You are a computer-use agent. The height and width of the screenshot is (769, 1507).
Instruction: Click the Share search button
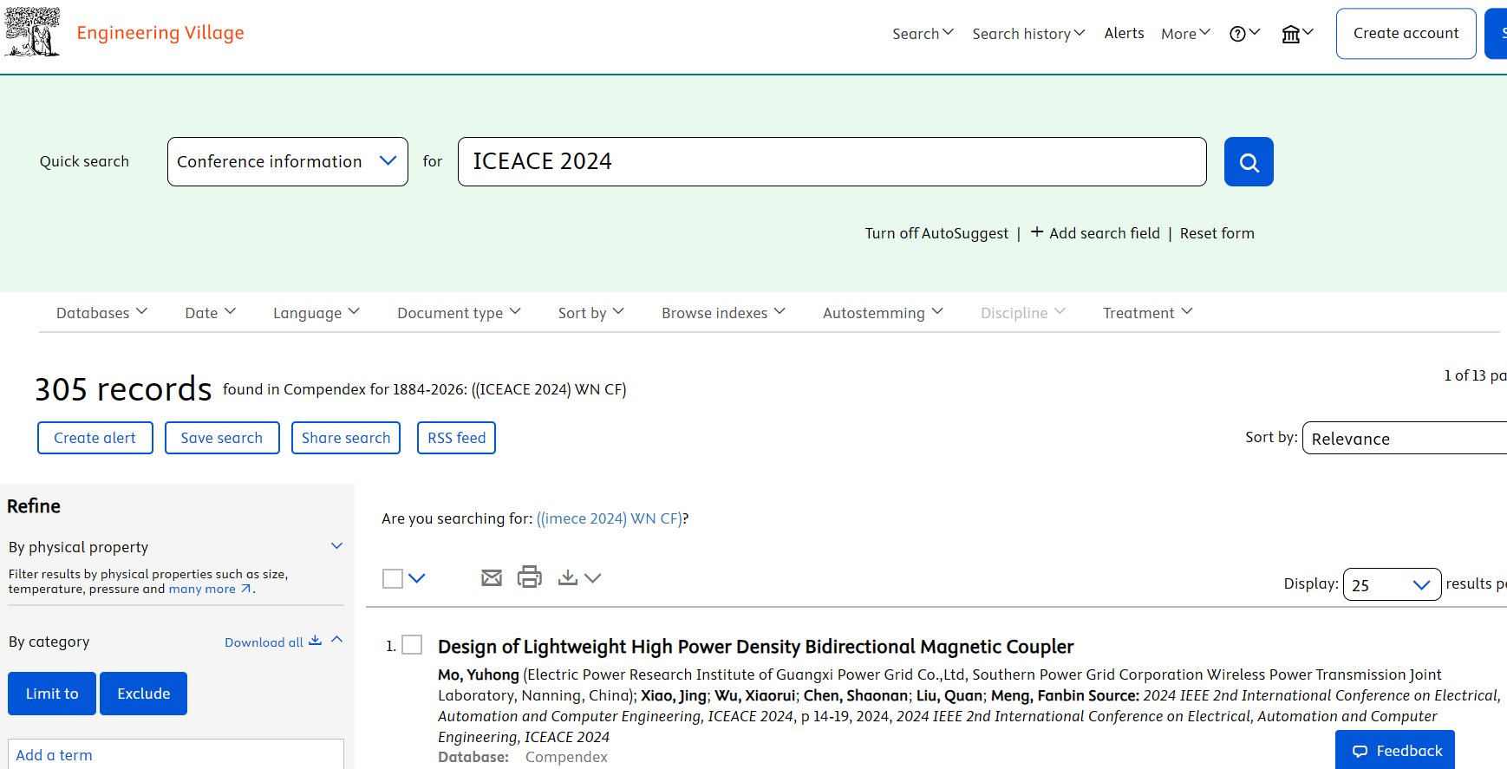(346, 438)
